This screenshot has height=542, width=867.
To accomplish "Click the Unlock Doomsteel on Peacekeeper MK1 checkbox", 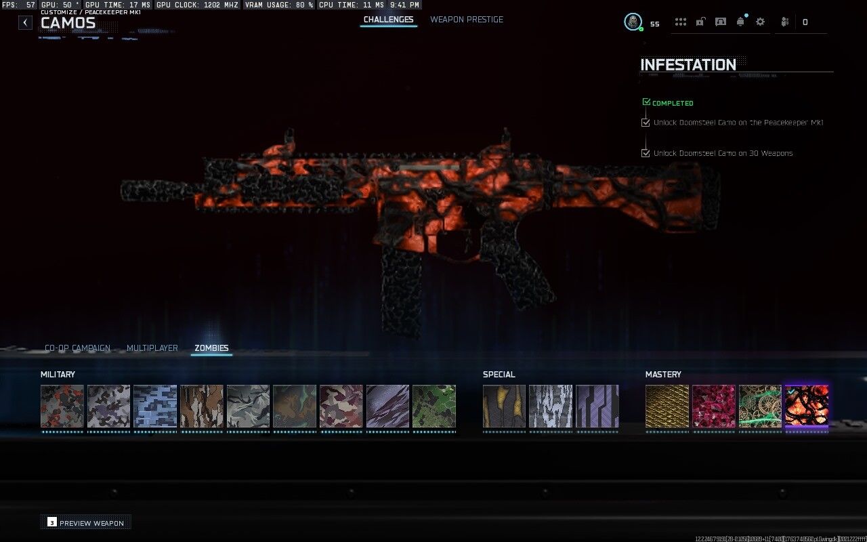I will point(646,123).
